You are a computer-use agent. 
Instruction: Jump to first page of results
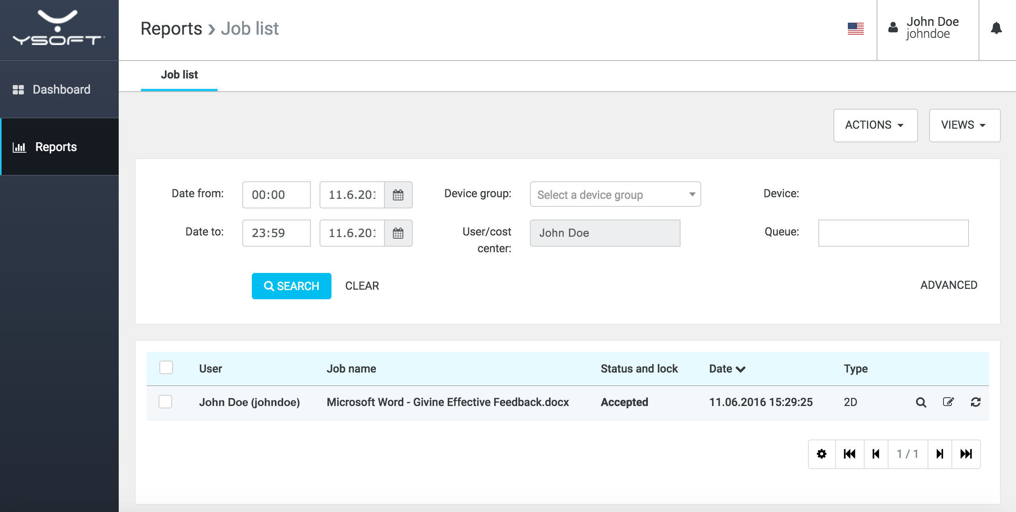[849, 454]
